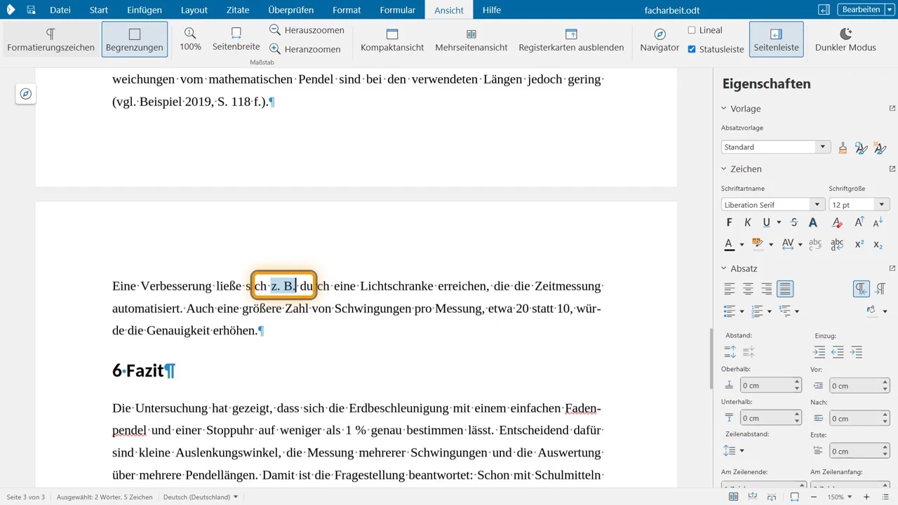The image size is (898, 505).
Task: Apply bold with the F icon
Action: click(729, 222)
